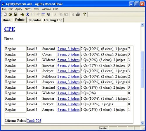Open help with the question mark icon
The height and width of the screenshot is (131, 146).
click(84, 14)
